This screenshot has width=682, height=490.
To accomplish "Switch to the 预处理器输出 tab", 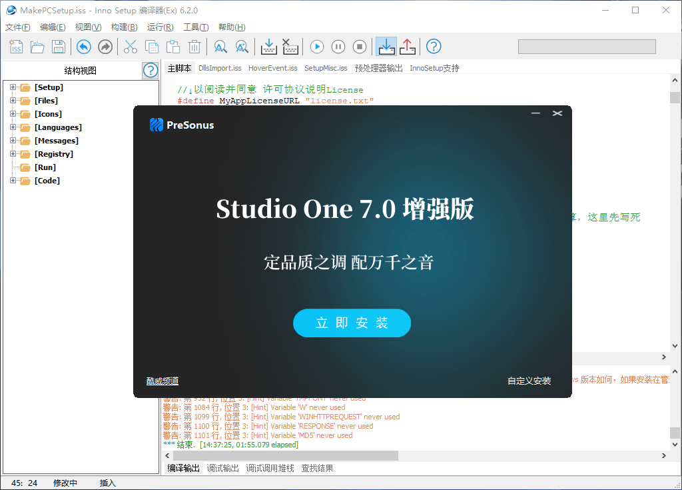I will pyautogui.click(x=378, y=69).
